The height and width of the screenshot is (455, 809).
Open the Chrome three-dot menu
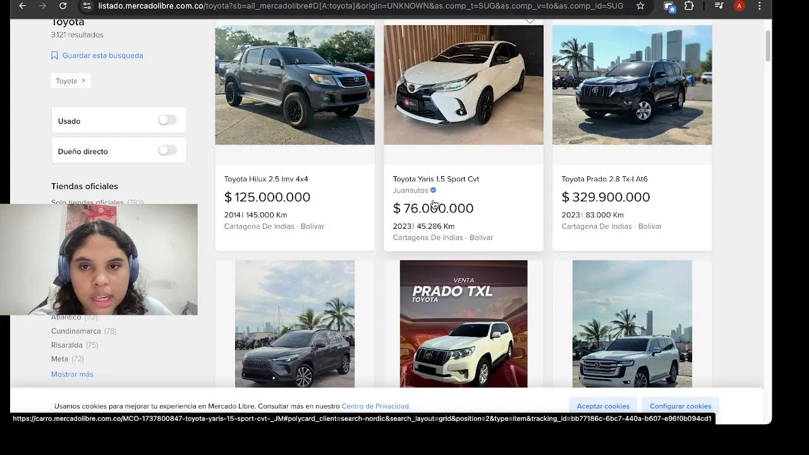[760, 6]
